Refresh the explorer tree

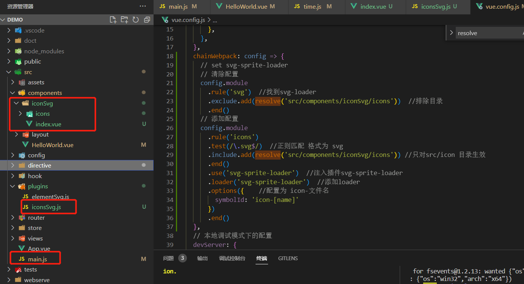pyautogui.click(x=136, y=20)
